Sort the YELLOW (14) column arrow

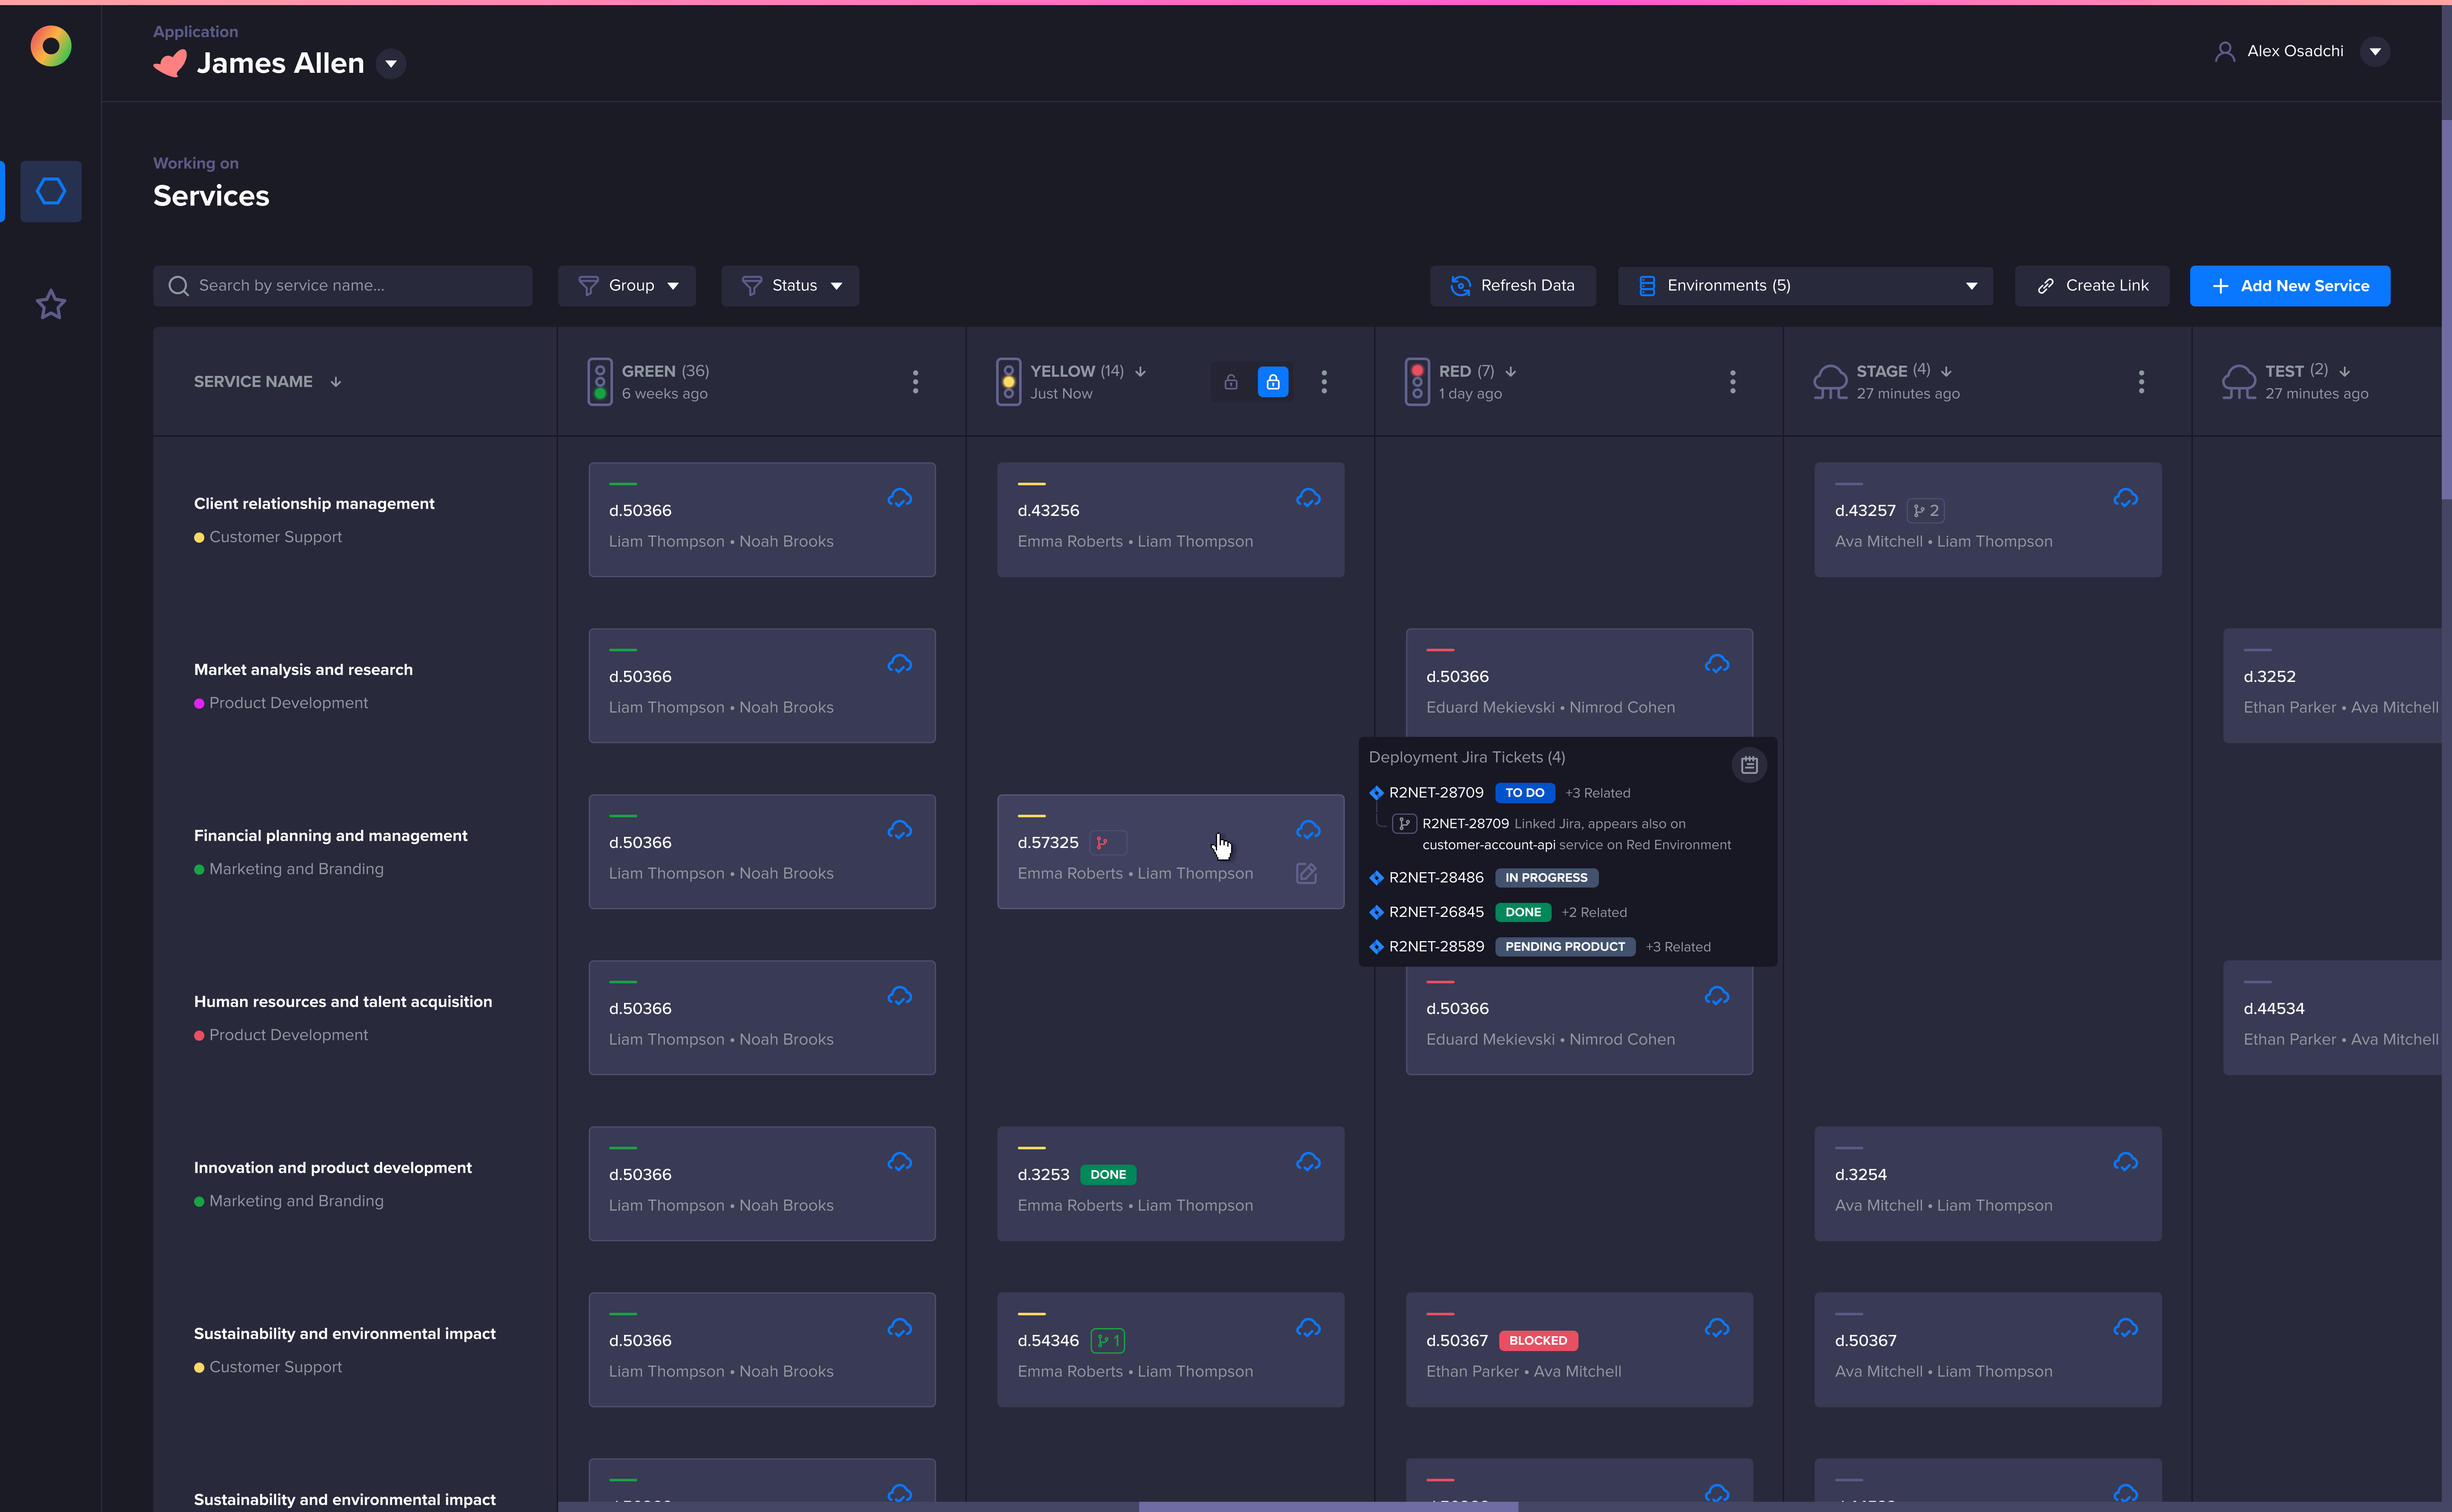tap(1140, 372)
